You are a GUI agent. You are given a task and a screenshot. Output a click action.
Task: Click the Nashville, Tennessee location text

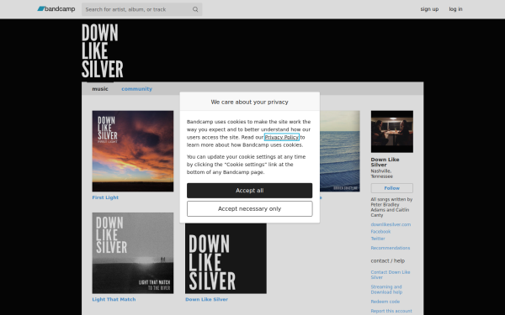pyautogui.click(x=381, y=174)
